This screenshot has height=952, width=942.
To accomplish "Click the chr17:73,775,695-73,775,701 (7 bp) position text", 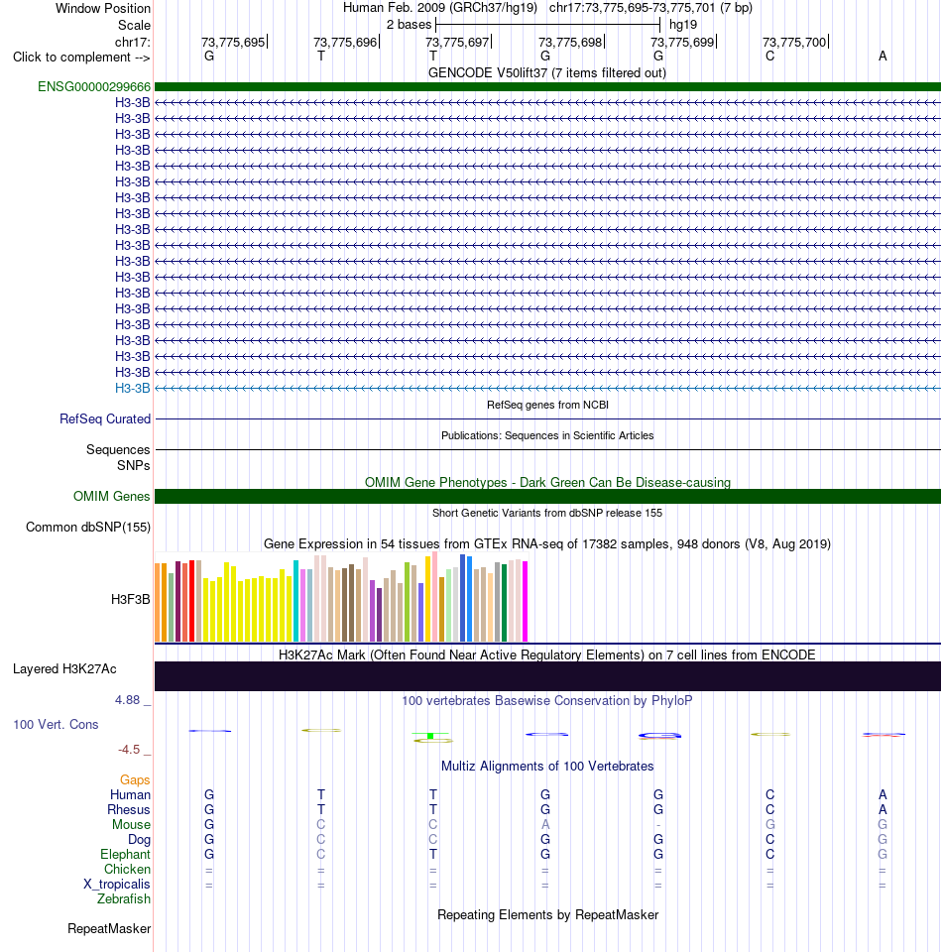I will [x=650, y=8].
